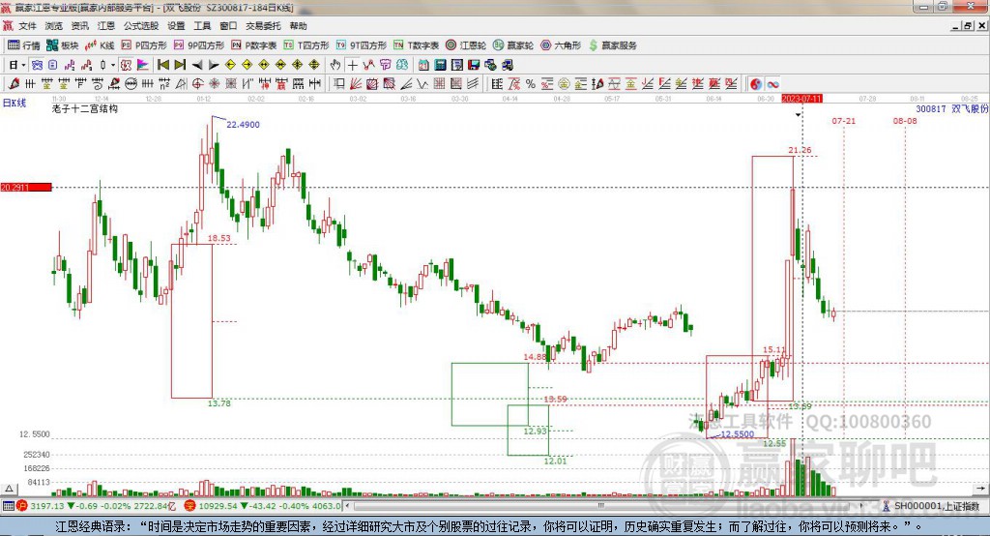The width and height of the screenshot is (990, 536).
Task: Open the 江恩轮 tool
Action: coord(466,45)
